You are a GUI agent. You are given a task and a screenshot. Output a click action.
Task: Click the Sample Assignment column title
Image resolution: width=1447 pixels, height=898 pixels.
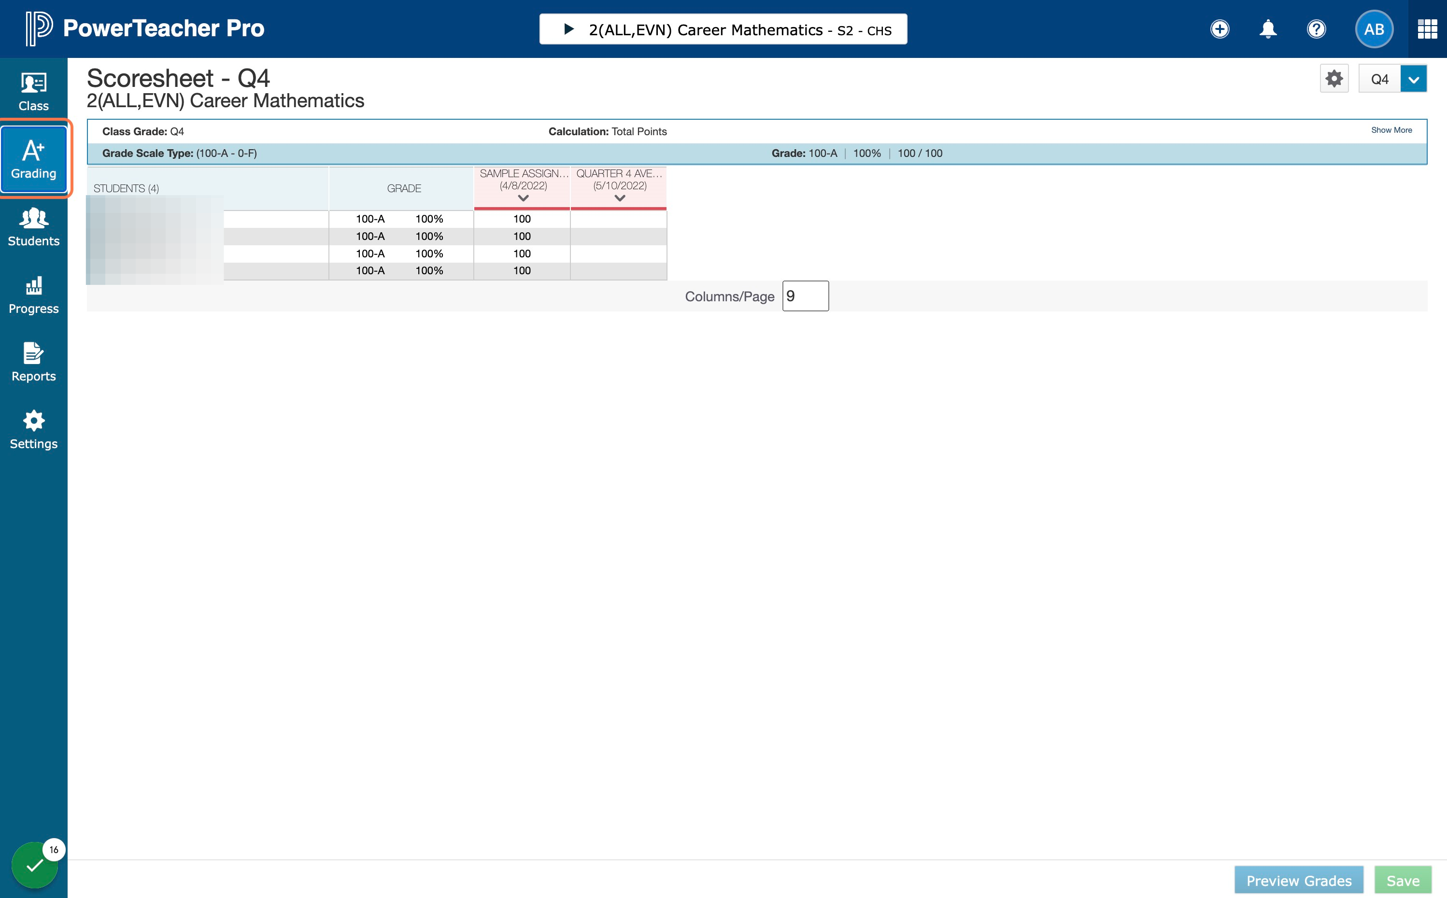[524, 173]
